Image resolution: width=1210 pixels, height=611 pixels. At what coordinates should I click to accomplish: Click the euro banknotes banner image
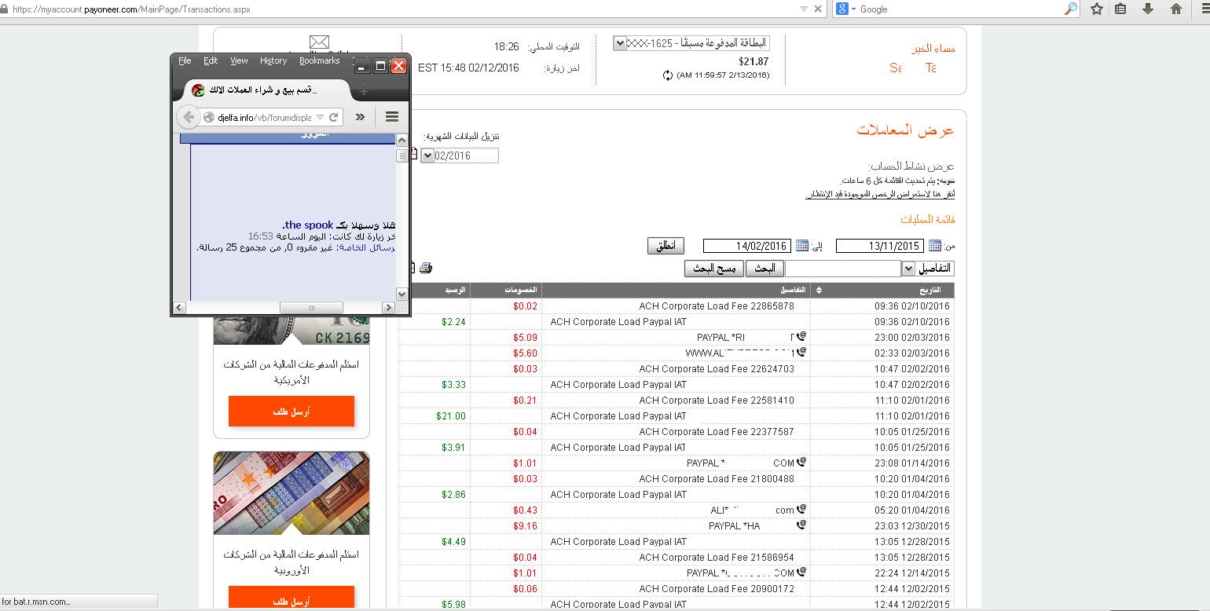pos(291,493)
